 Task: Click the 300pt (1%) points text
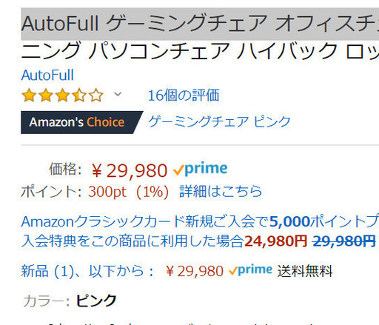pyautogui.click(x=129, y=192)
